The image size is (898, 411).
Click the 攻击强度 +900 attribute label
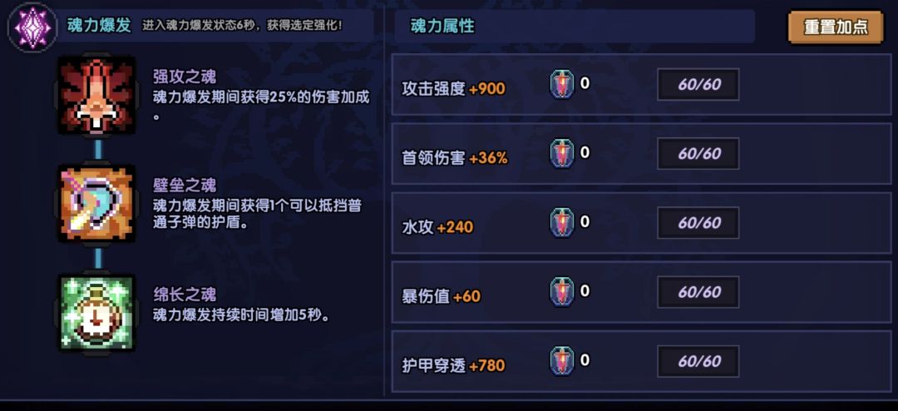[453, 88]
